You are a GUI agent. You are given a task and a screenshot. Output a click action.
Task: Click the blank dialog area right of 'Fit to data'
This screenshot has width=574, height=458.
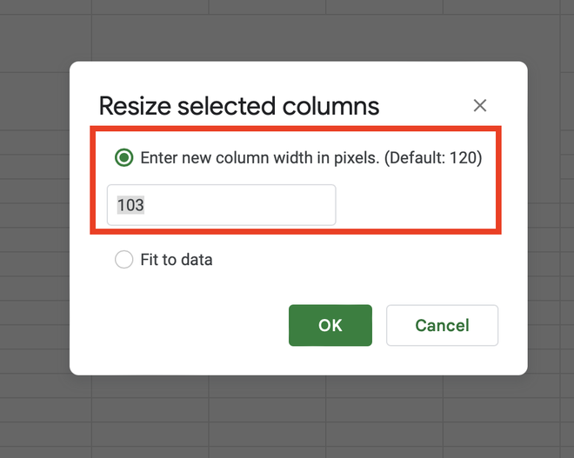(365, 259)
